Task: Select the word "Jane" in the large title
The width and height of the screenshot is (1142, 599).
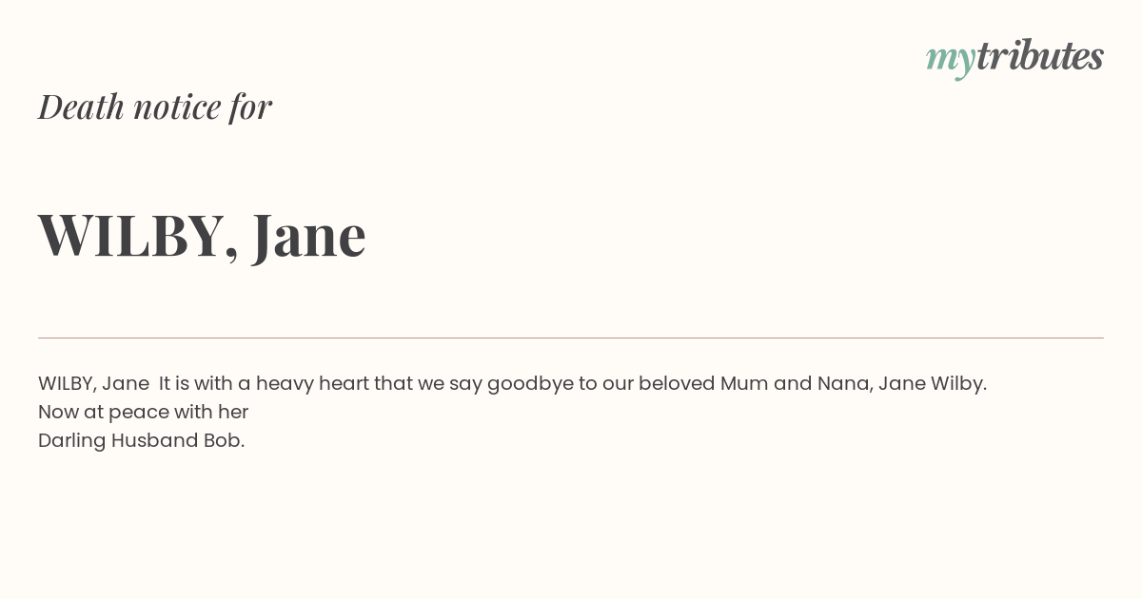Action: pos(309,235)
